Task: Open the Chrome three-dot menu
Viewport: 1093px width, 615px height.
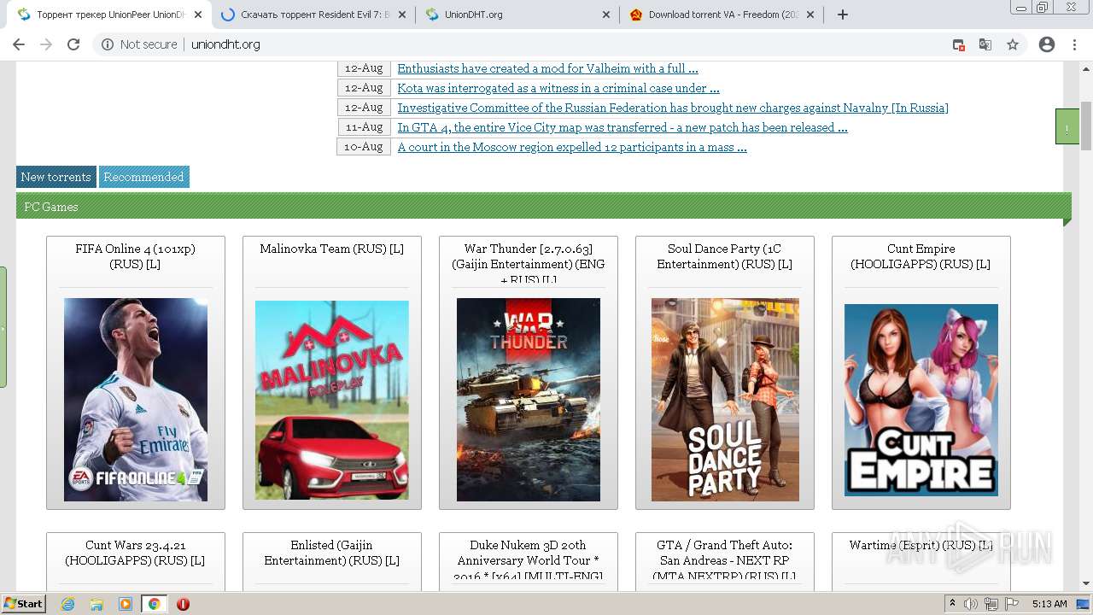Action: pos(1074,44)
